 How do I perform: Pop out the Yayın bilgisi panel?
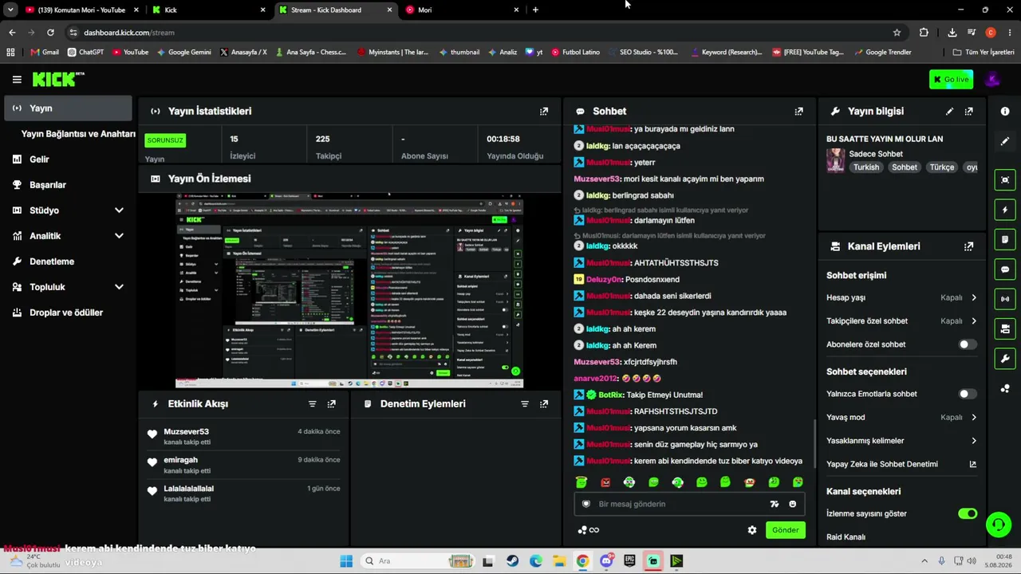(x=968, y=112)
